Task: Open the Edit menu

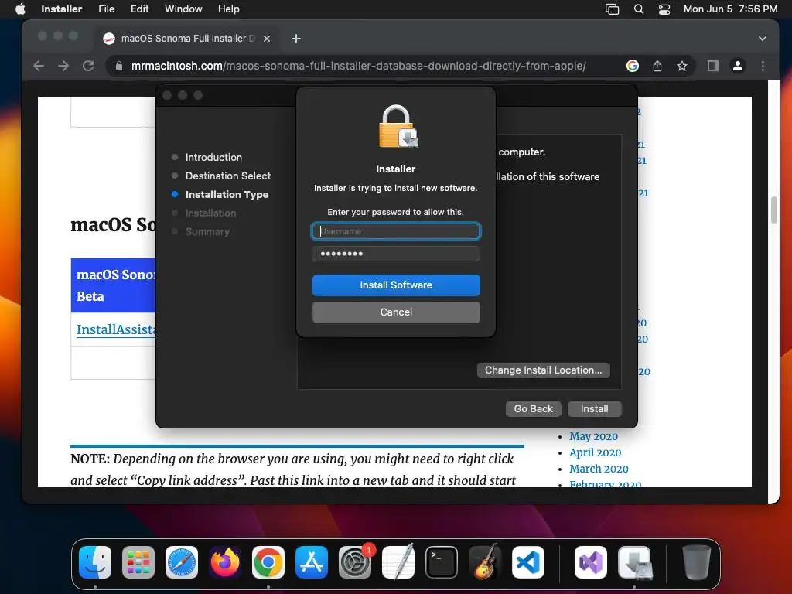Action: pos(139,9)
